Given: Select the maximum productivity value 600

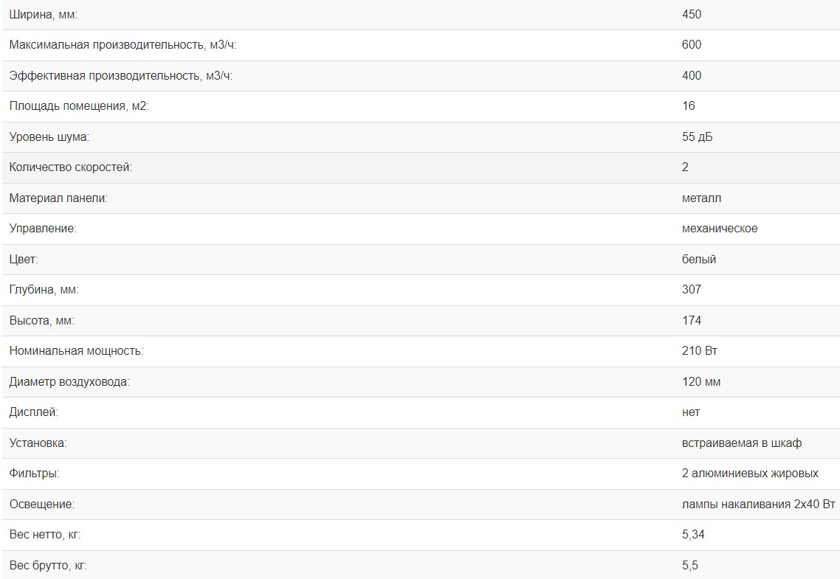Looking at the screenshot, I should (692, 45).
